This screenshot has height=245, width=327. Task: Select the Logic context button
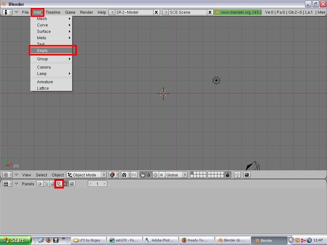tap(40, 184)
